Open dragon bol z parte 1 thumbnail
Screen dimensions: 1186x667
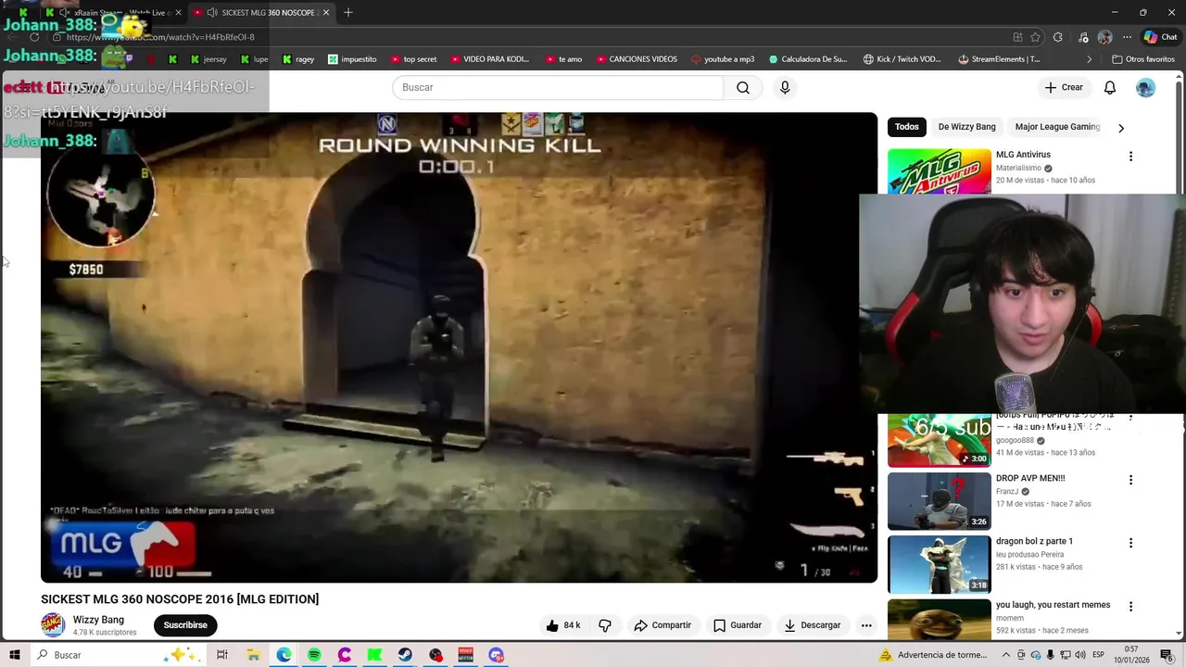click(x=939, y=564)
